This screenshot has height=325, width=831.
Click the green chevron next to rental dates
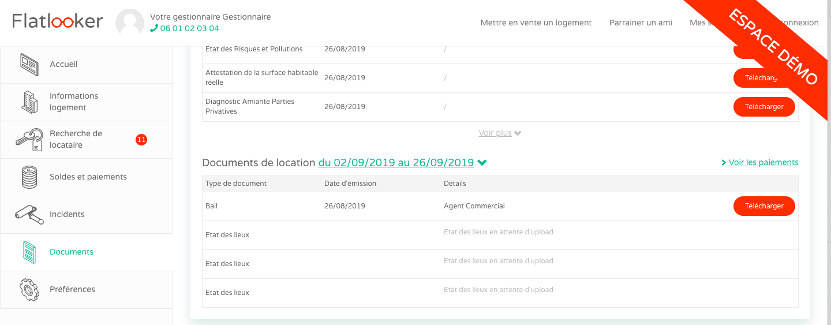coord(482,163)
